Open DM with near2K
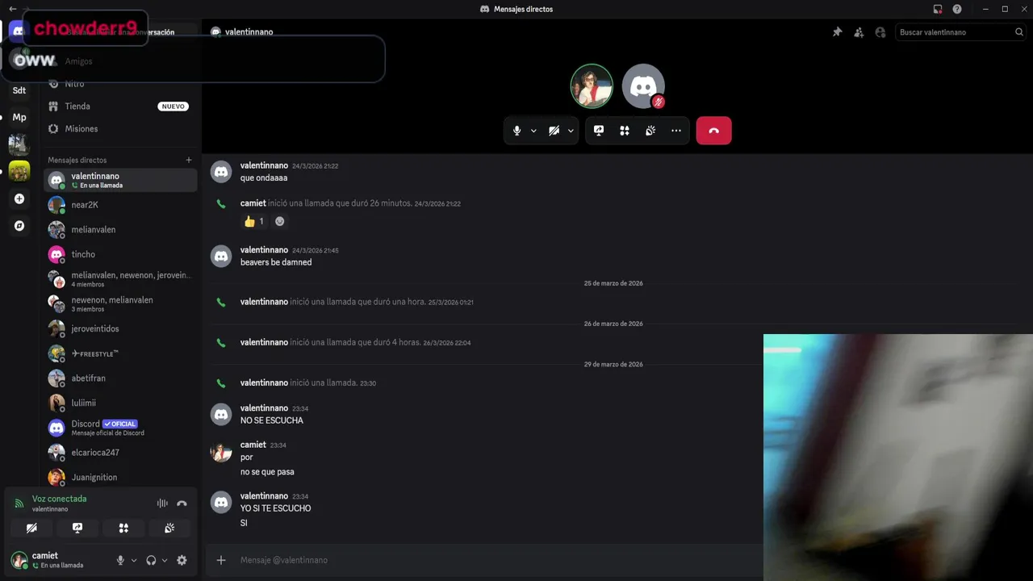 [121, 205]
